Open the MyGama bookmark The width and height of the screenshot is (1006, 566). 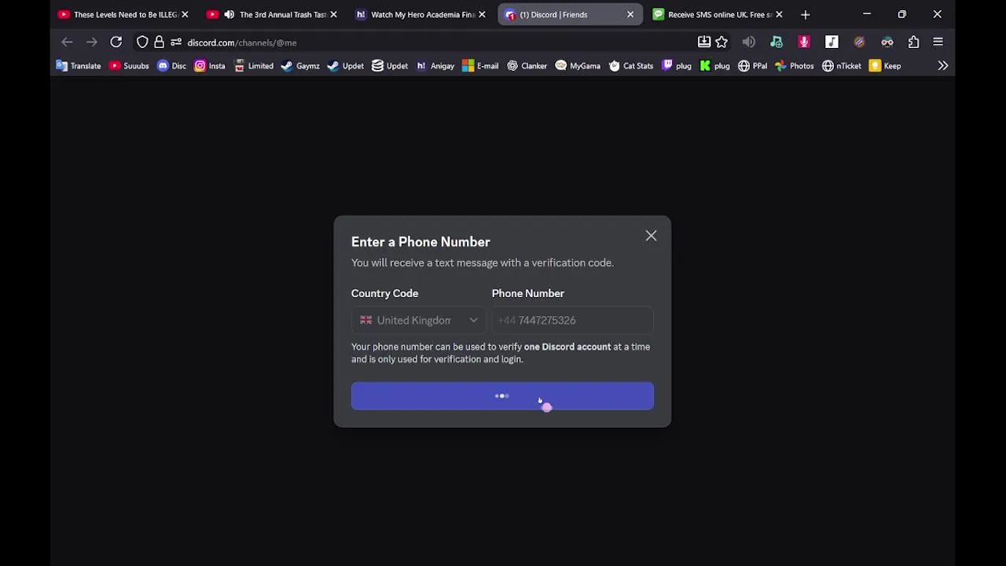tap(578, 66)
